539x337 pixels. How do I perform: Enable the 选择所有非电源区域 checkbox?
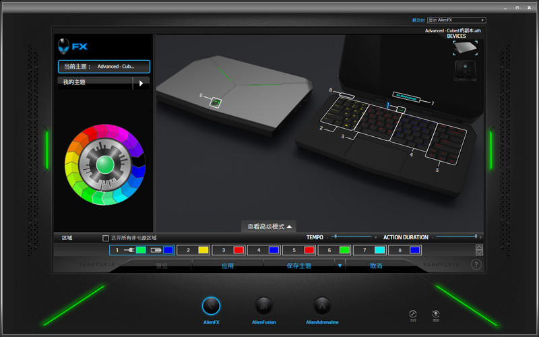(x=105, y=238)
